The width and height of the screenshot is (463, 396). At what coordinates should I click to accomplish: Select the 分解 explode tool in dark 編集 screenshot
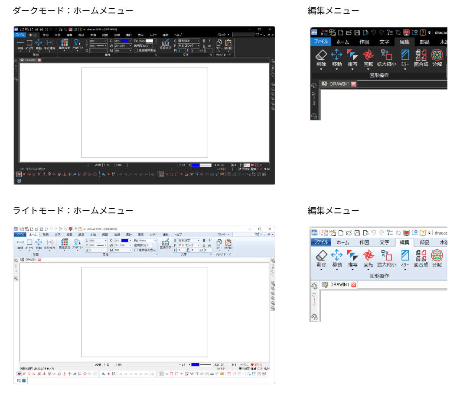click(437, 58)
